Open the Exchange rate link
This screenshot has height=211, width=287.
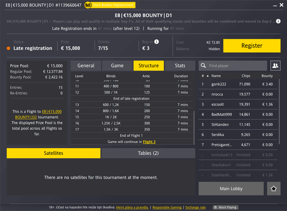pyautogui.click(x=195, y=207)
